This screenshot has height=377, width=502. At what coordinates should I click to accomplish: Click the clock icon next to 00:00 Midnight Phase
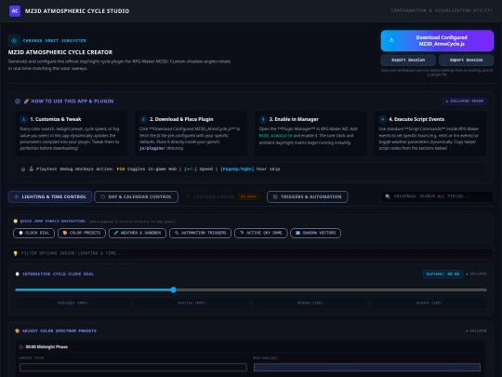[21, 347]
